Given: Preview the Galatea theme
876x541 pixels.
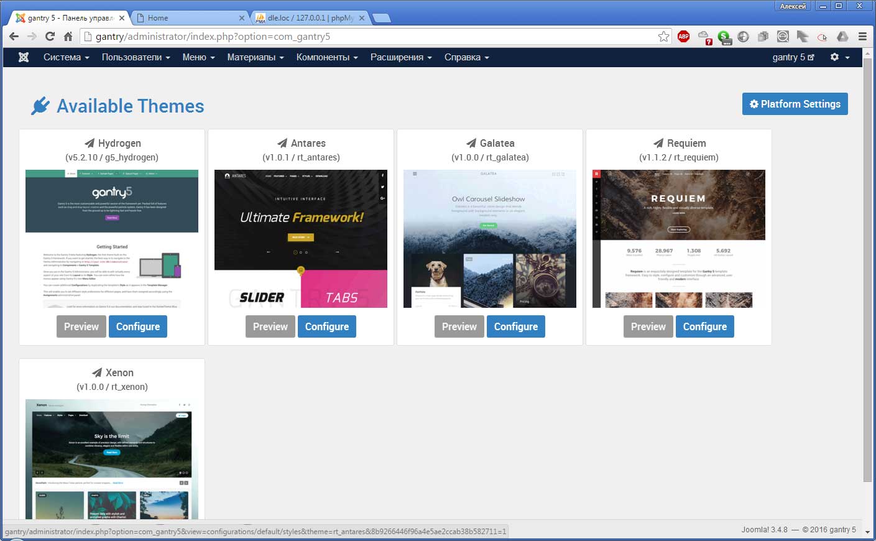Looking at the screenshot, I should [x=459, y=326].
